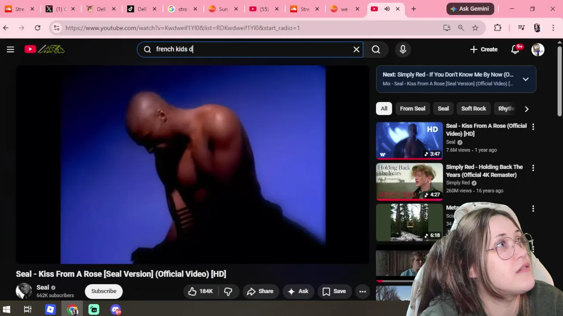
Task: Open a new browser tab
Action: [x=413, y=9]
